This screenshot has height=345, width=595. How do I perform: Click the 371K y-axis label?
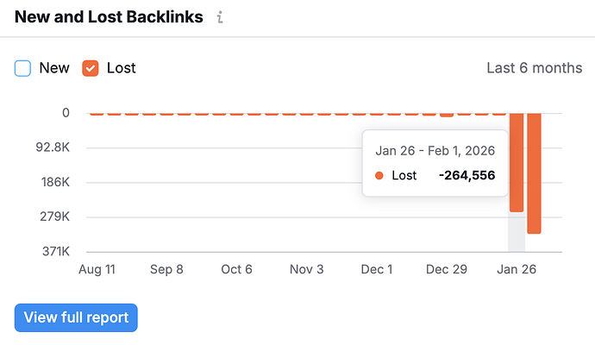pyautogui.click(x=56, y=252)
